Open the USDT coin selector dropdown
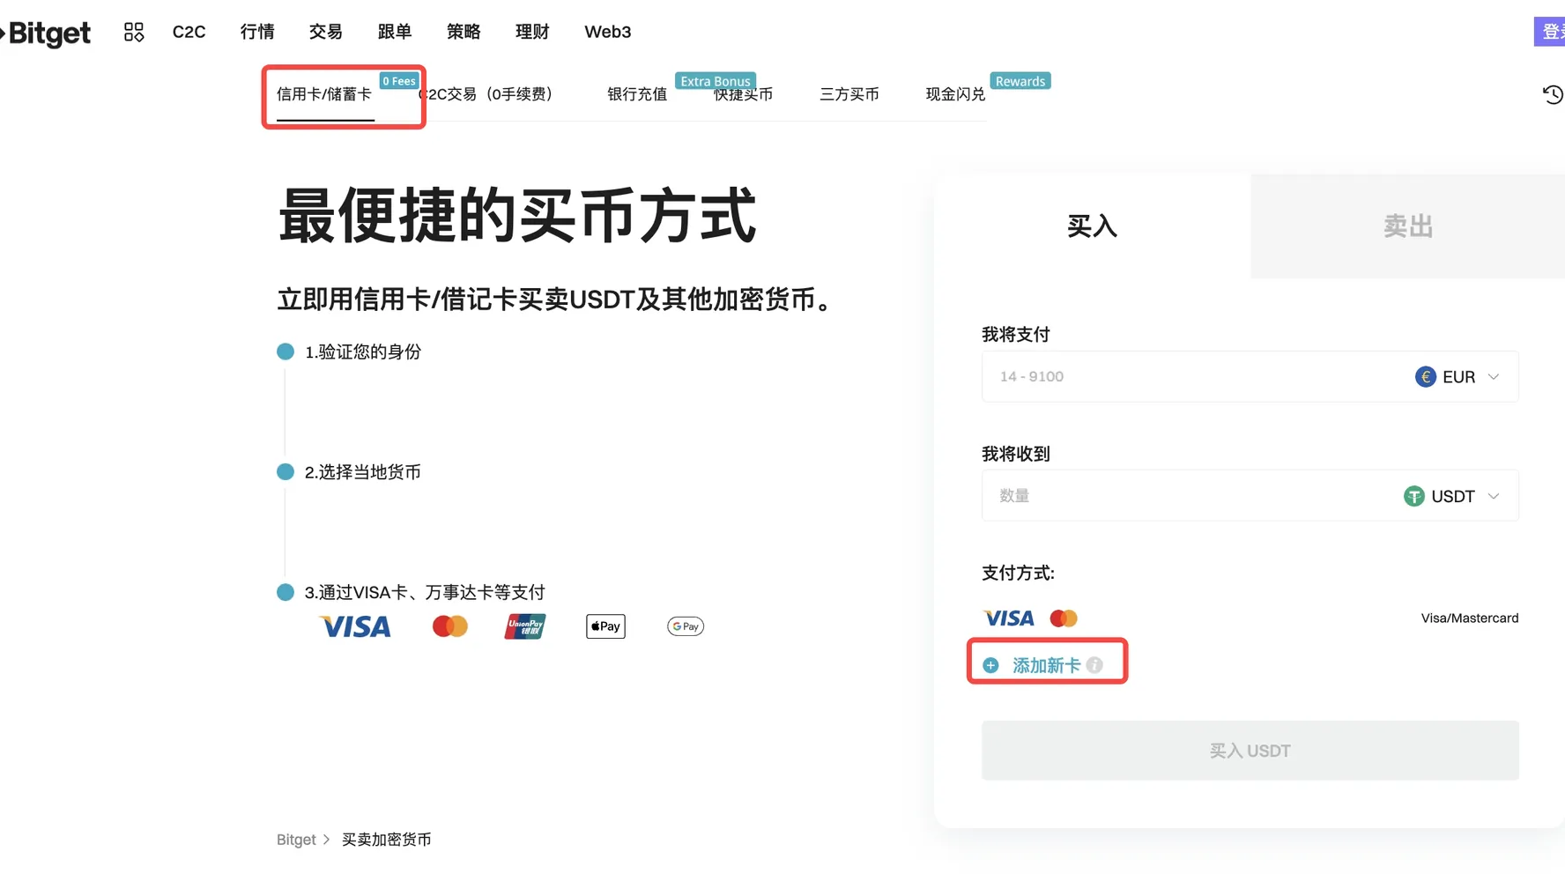This screenshot has width=1565, height=881. (1452, 495)
